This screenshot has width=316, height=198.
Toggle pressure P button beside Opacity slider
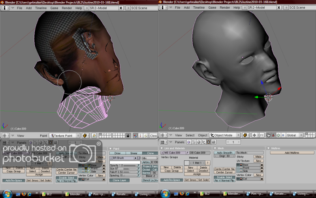(139, 165)
